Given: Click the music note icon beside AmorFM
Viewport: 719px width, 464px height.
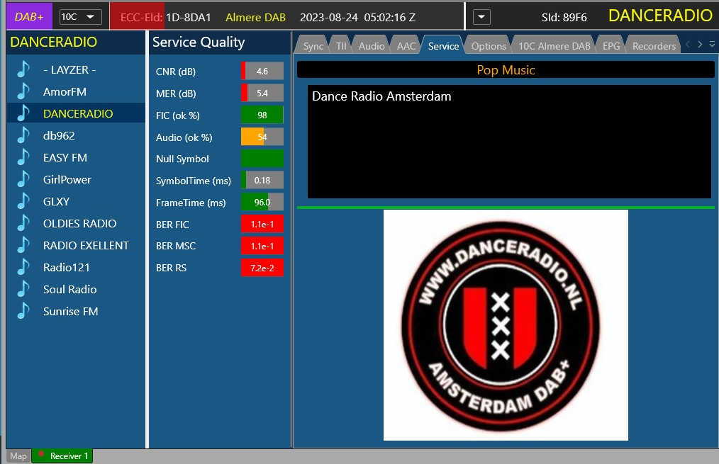Looking at the screenshot, I should click(x=23, y=91).
